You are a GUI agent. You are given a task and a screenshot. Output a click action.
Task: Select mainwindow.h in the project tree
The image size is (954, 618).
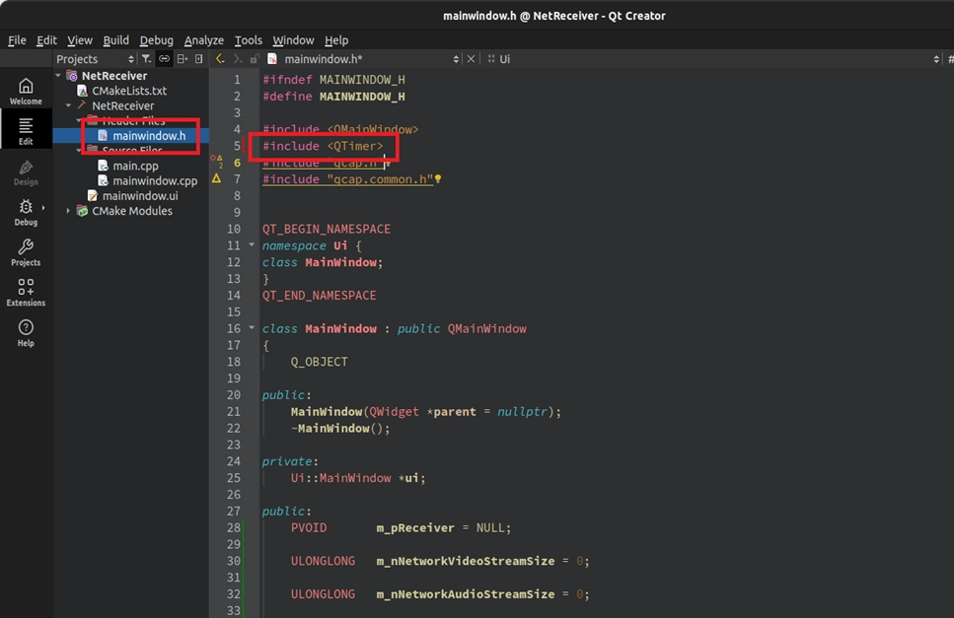pos(149,135)
